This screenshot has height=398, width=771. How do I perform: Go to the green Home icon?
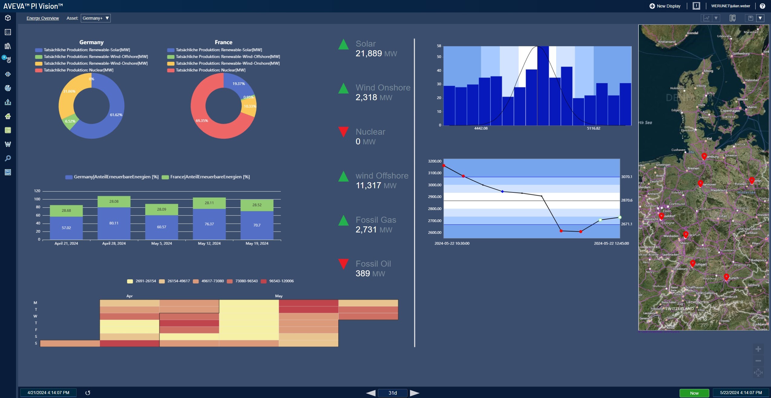coord(8,116)
